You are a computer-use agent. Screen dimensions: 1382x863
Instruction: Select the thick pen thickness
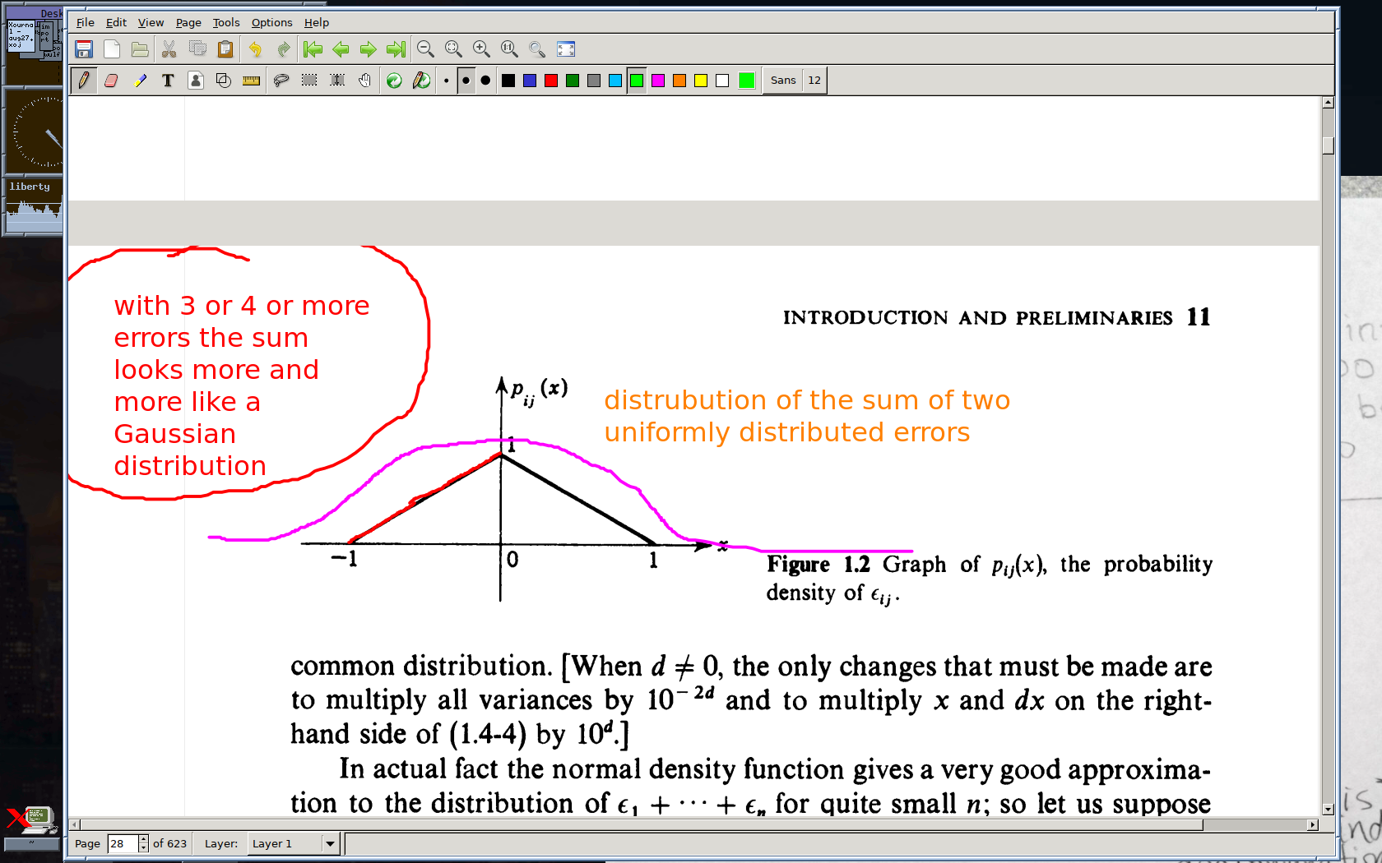pos(485,81)
